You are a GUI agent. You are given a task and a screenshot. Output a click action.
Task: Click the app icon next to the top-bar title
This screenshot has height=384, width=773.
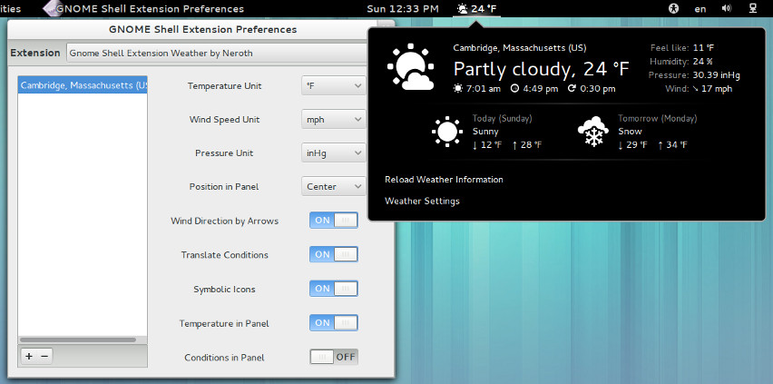52,8
